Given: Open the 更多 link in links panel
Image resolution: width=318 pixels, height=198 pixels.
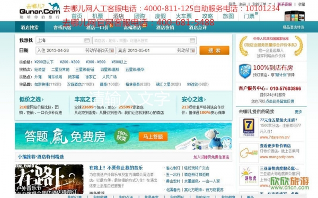Looking at the screenshot, I should [x=298, y=112].
